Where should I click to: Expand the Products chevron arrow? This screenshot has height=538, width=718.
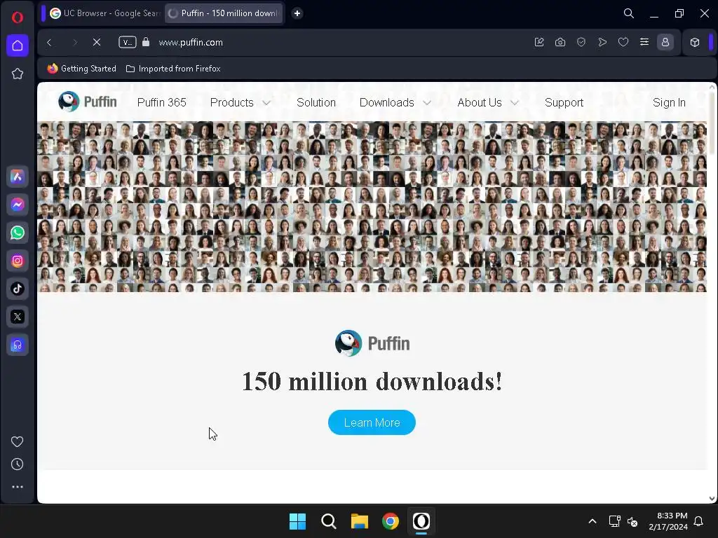266,103
